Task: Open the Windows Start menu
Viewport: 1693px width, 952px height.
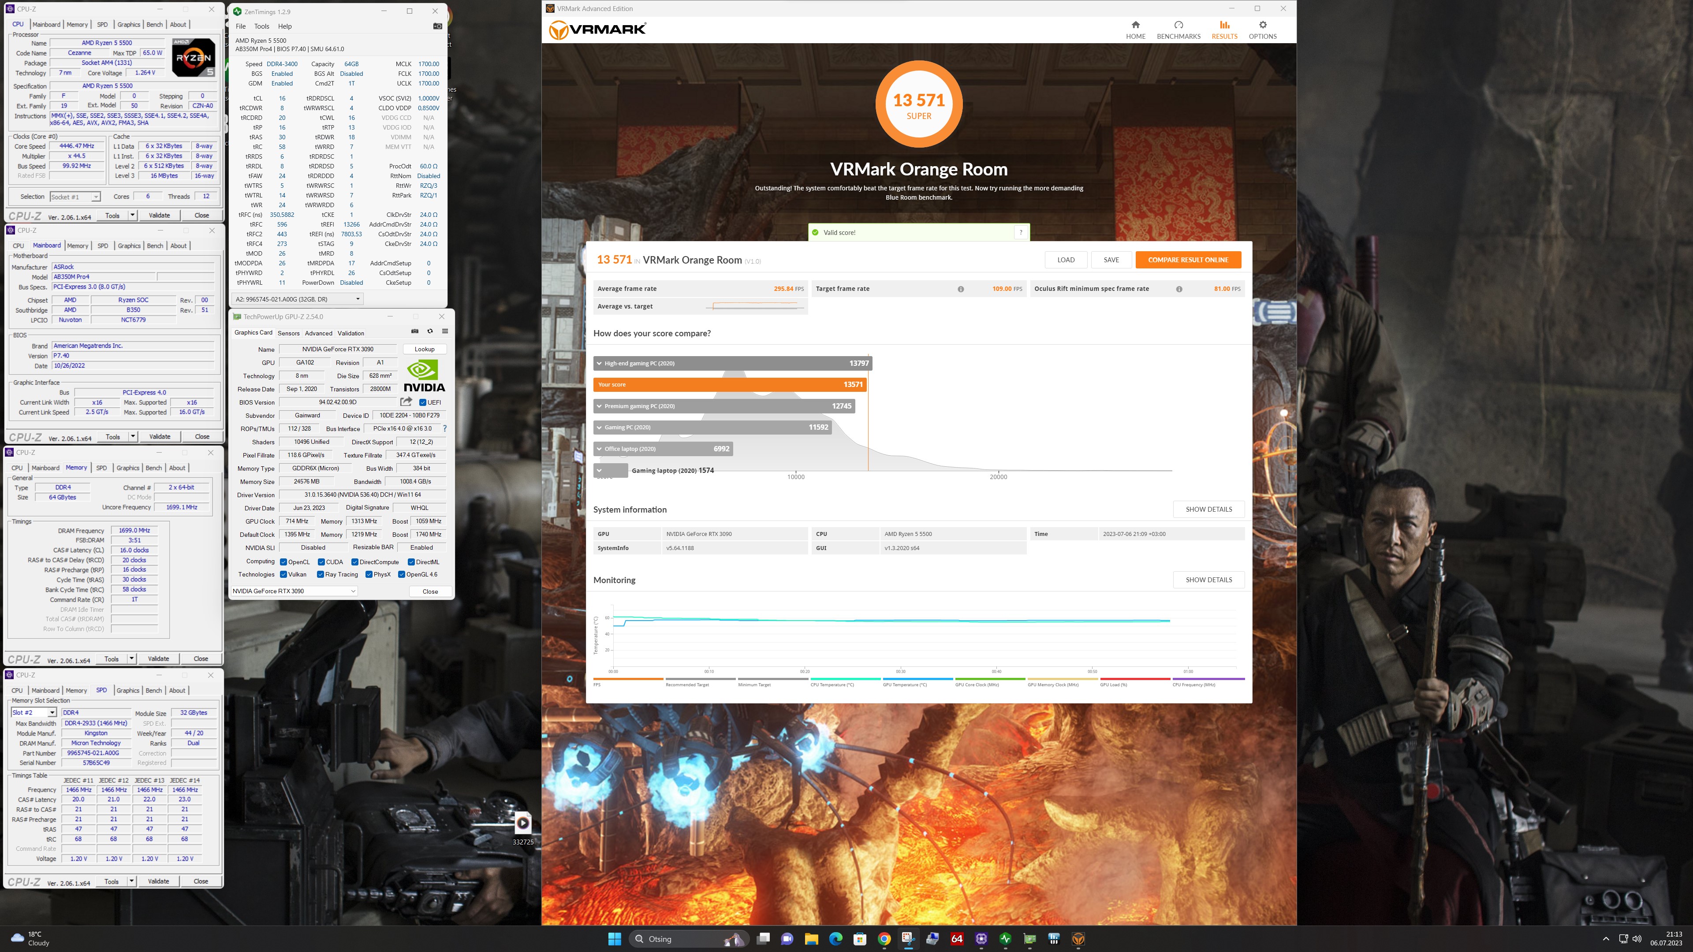Action: [x=615, y=939]
